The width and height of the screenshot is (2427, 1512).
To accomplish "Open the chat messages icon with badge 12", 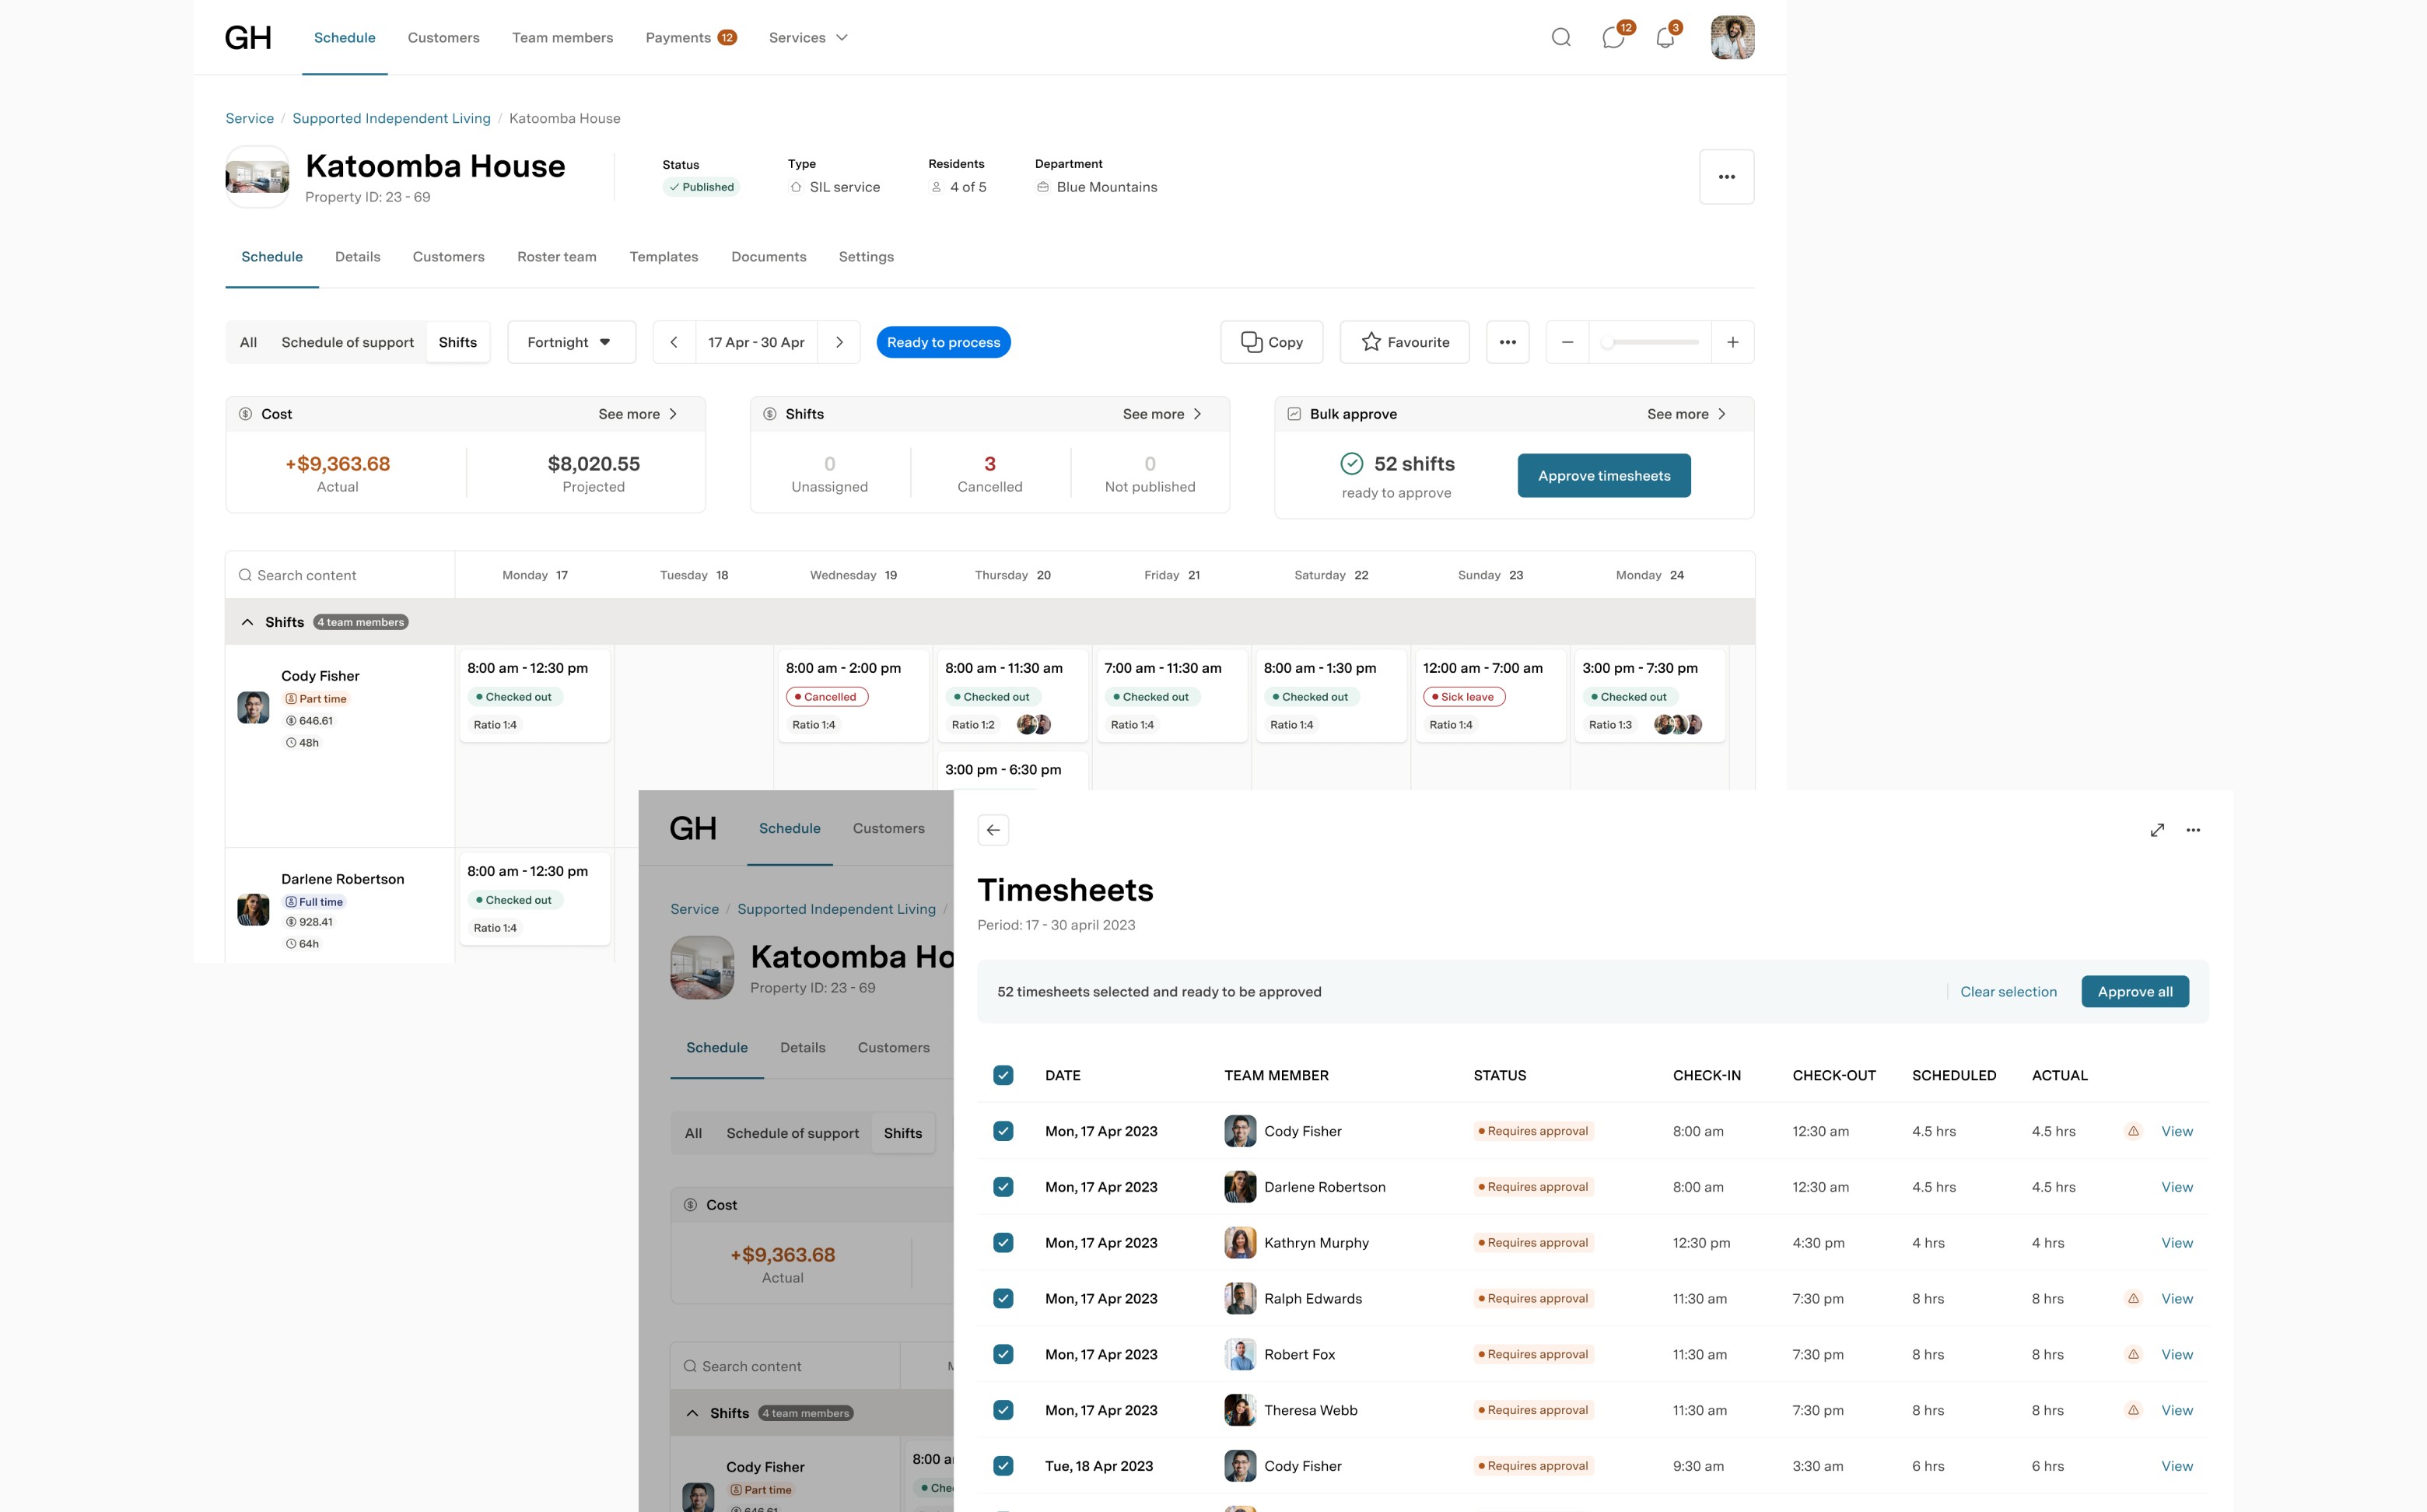I will click(1612, 38).
